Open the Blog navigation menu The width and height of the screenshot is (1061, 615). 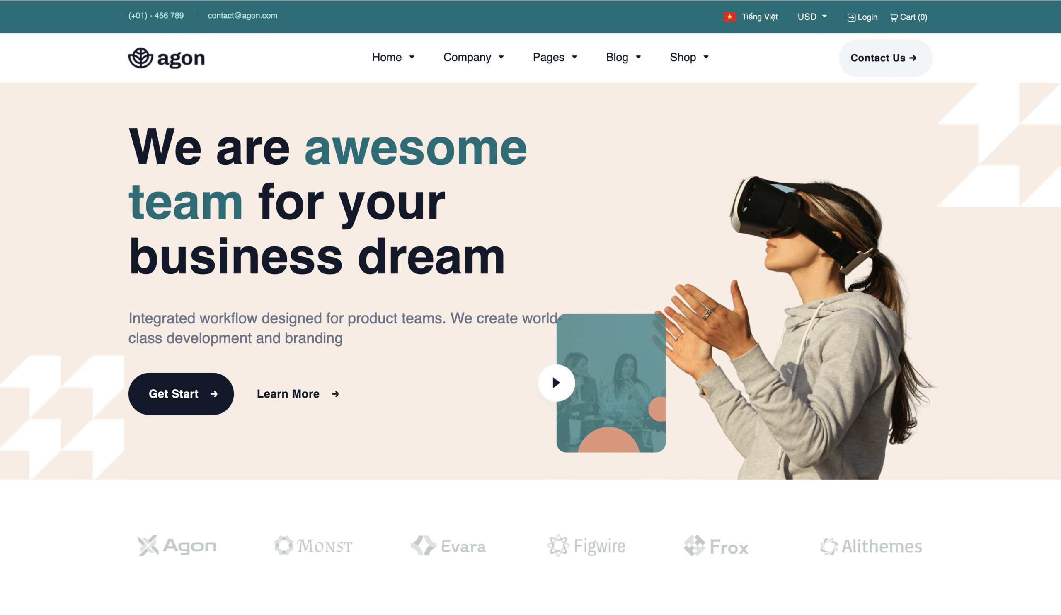tap(624, 57)
